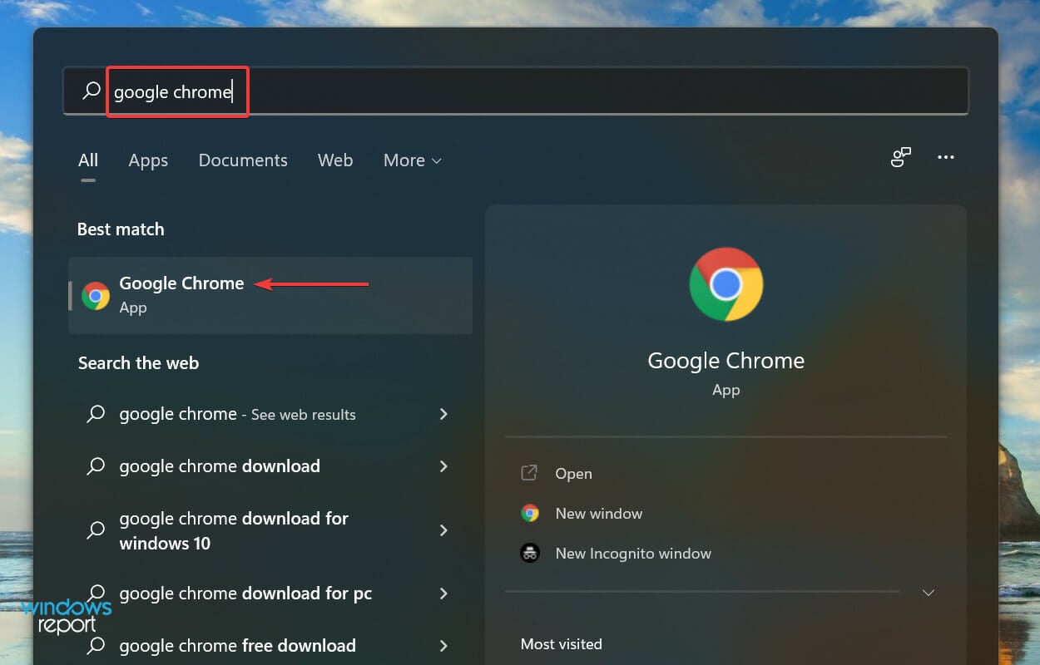Click the magnifier beside google chrome free download
The height and width of the screenshot is (665, 1040).
point(96,646)
